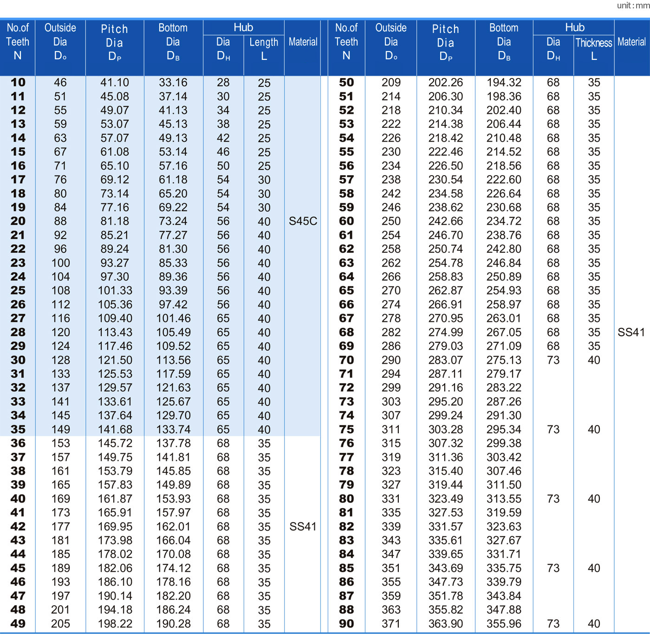Select pitch diameter 331.57
Viewport: 650px width, 634px height.
pos(446,526)
